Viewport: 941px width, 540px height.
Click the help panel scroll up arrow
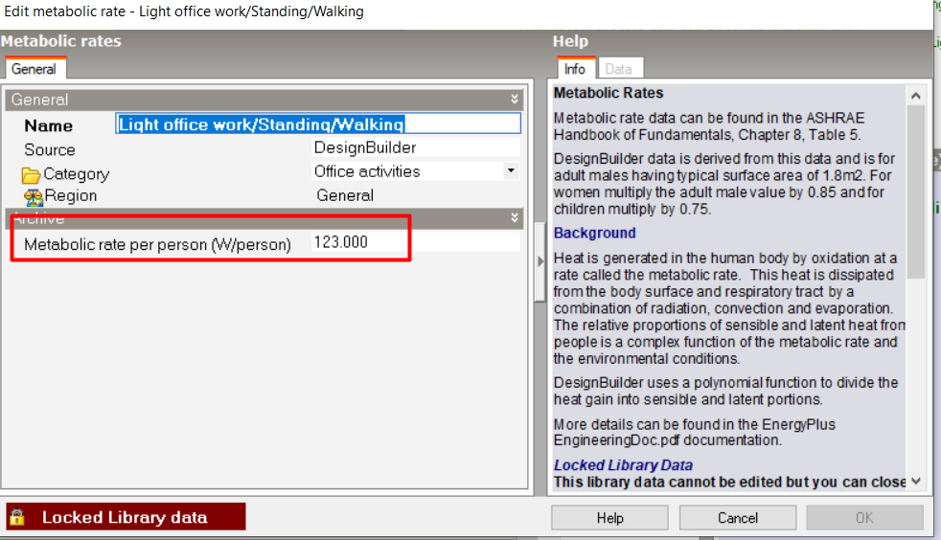(x=916, y=96)
